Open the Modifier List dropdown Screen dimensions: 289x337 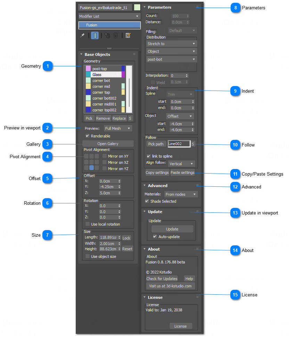click(x=109, y=16)
